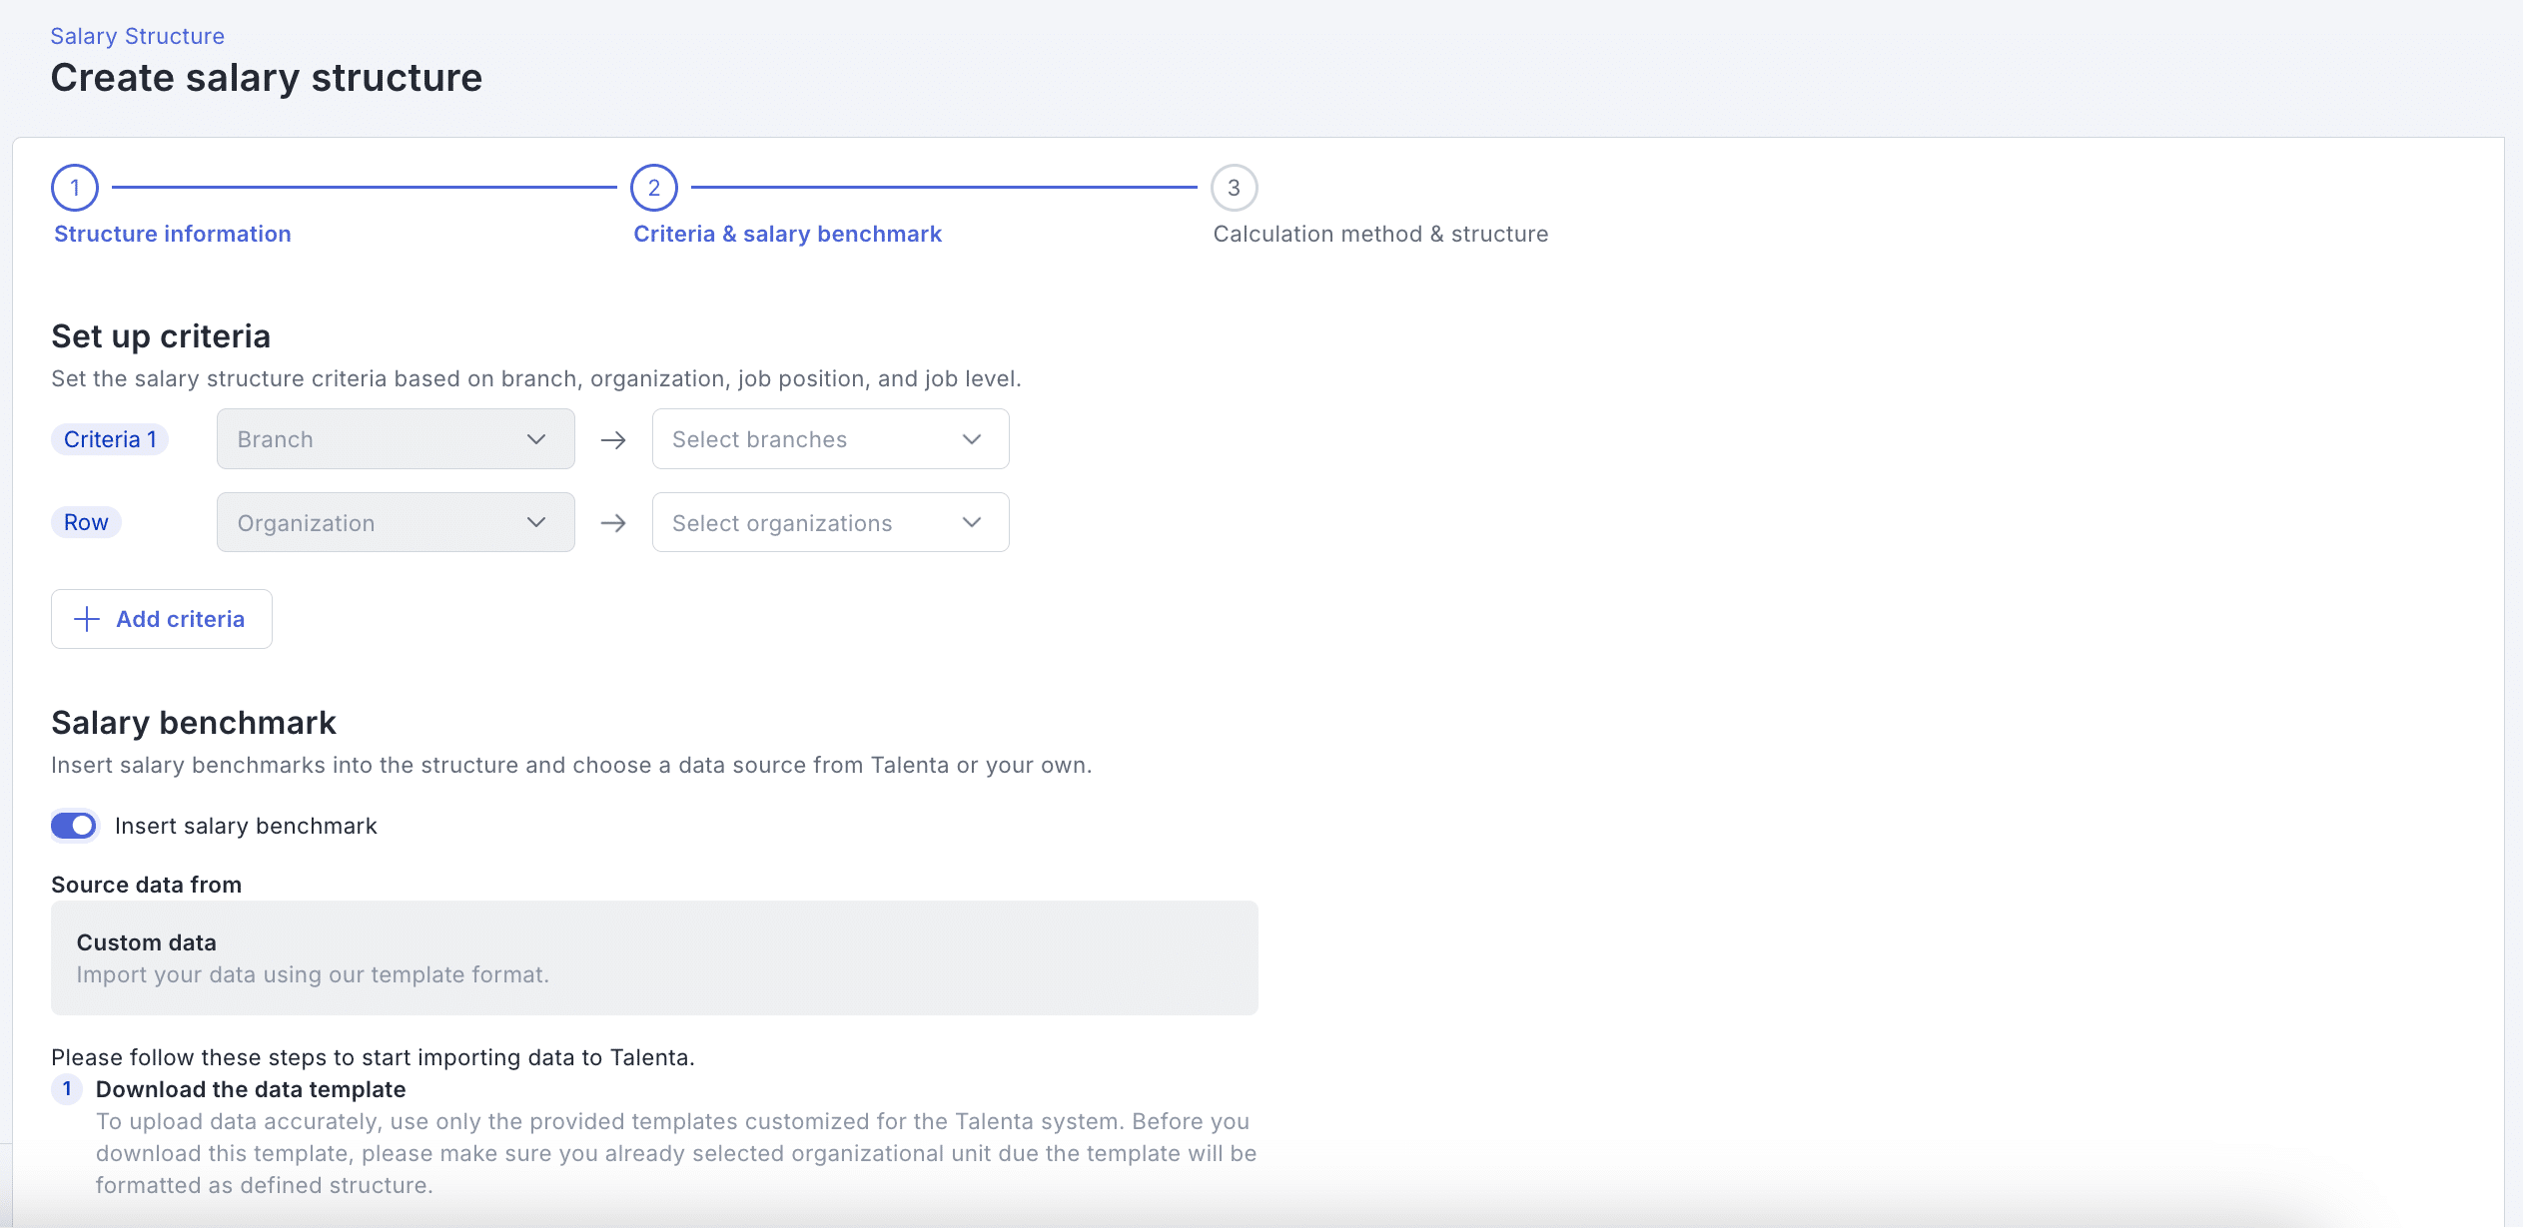
Task: Click the Row label badge
Action: click(86, 522)
